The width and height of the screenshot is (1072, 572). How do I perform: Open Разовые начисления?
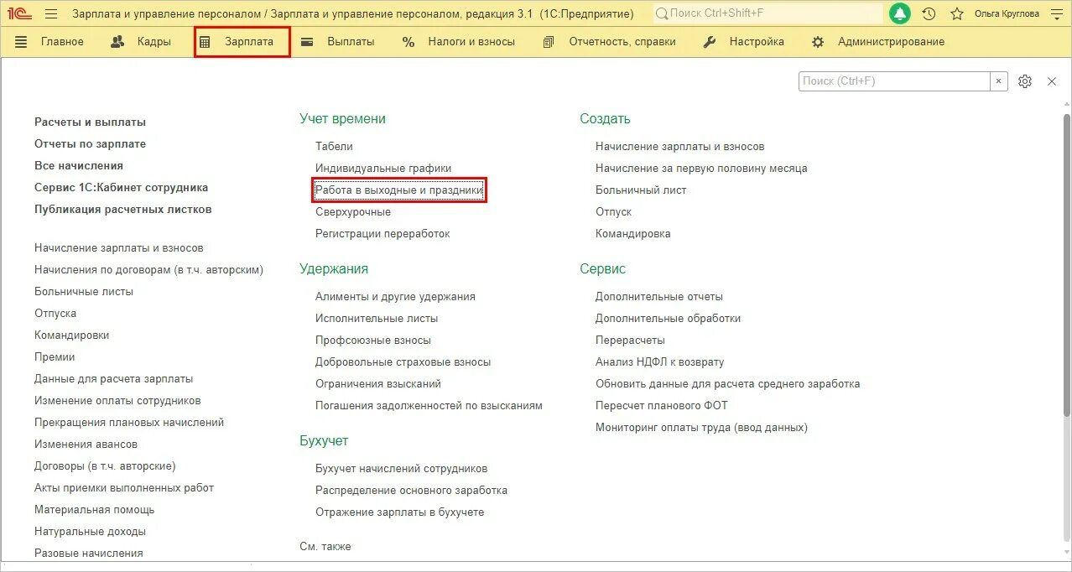click(89, 554)
